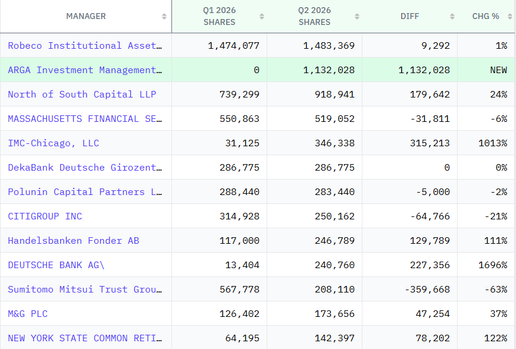Open NEW YORK STATE COMMON RETI… link
The height and width of the screenshot is (349, 516).
click(x=85, y=338)
